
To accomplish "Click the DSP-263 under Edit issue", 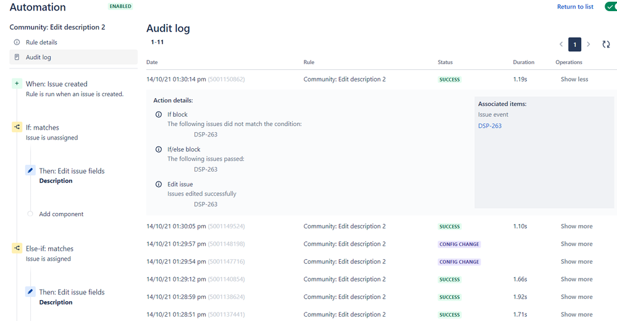I will pos(206,204).
